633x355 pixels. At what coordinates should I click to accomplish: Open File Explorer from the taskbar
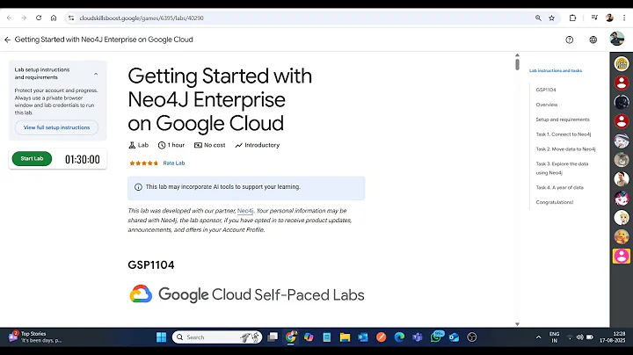tap(345, 337)
